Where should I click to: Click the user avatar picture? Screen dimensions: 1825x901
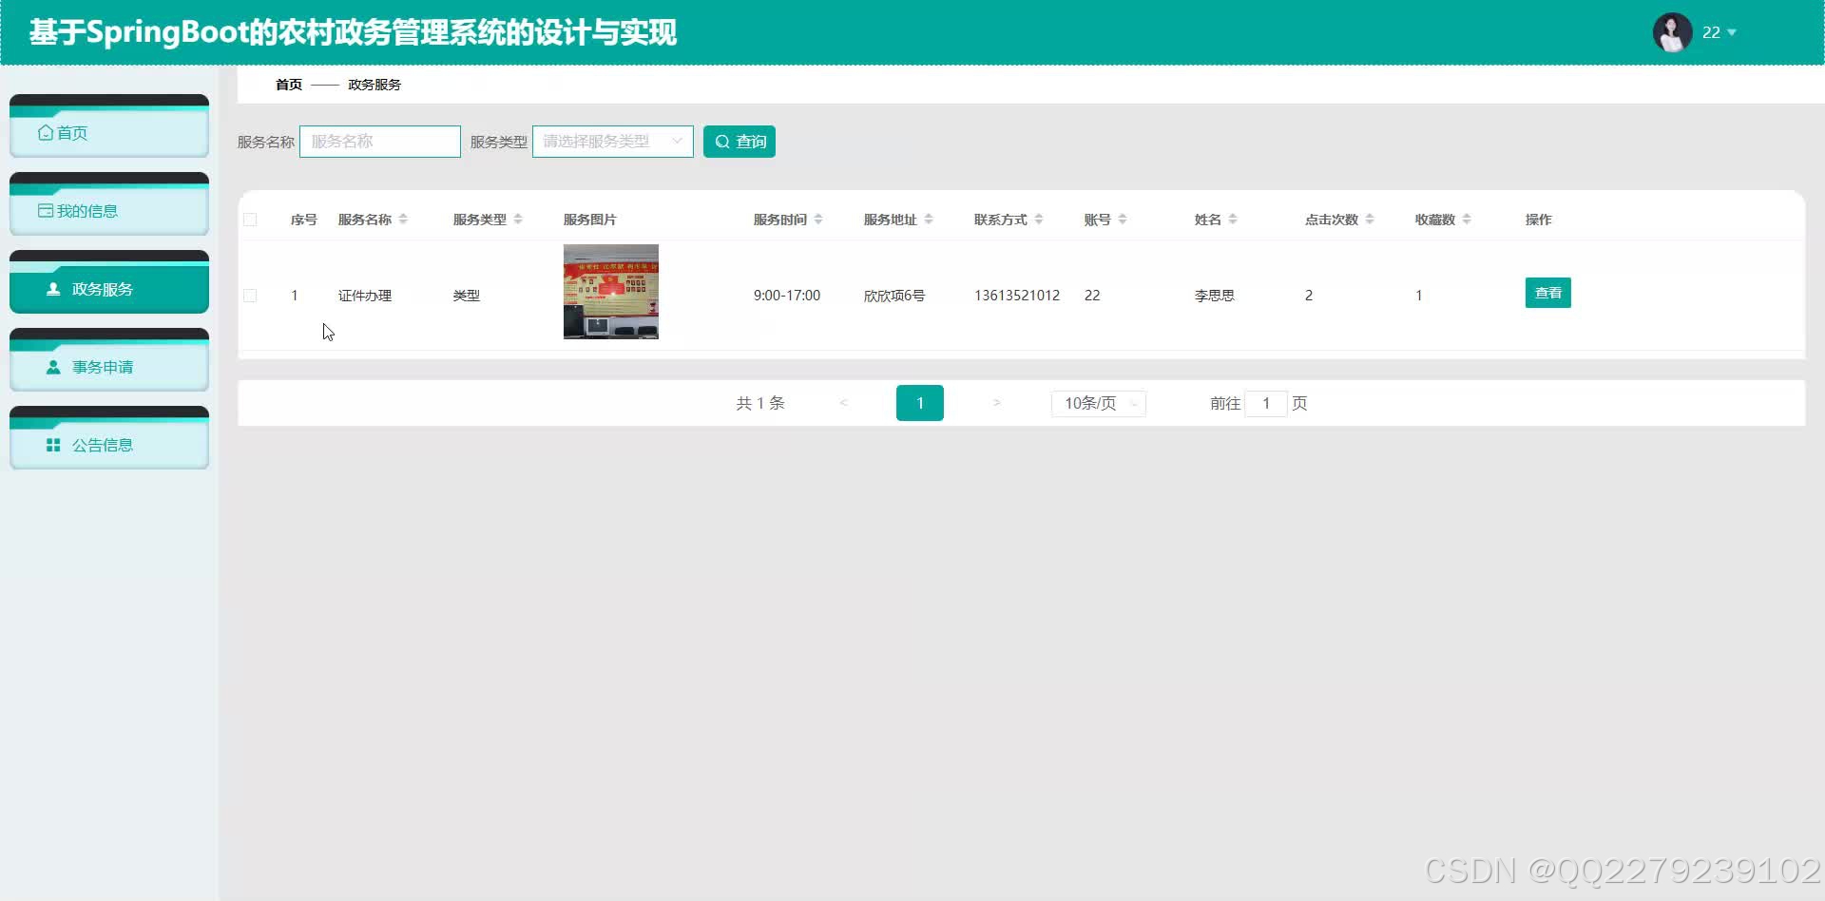point(1672,32)
